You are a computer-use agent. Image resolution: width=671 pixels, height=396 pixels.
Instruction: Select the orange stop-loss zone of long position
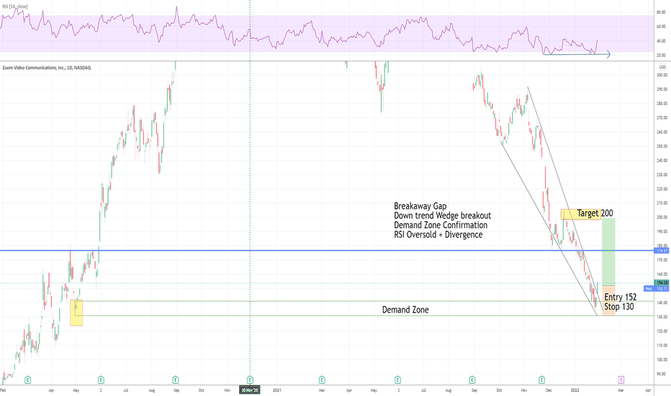click(x=608, y=300)
